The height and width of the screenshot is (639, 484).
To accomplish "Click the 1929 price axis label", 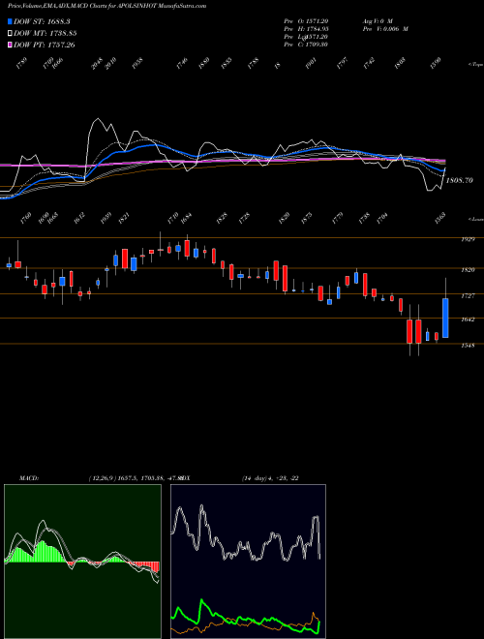I will coord(468,240).
